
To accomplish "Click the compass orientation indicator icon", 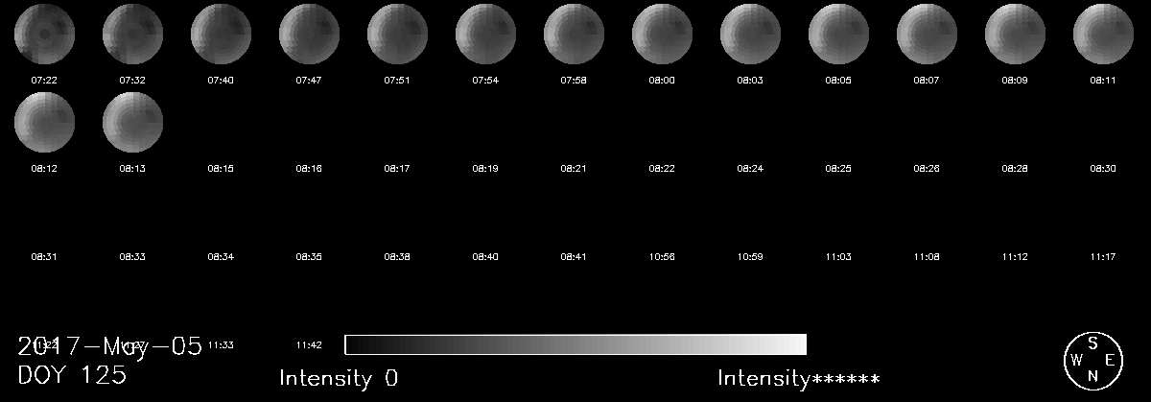I will point(1093,361).
